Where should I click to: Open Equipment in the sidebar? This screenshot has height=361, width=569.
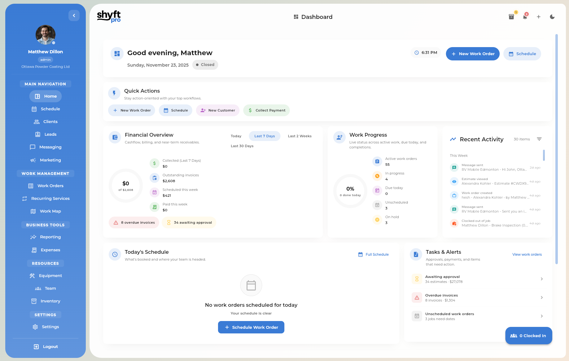click(46, 276)
